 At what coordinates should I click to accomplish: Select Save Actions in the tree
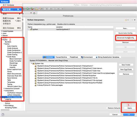[x=12, y=78]
